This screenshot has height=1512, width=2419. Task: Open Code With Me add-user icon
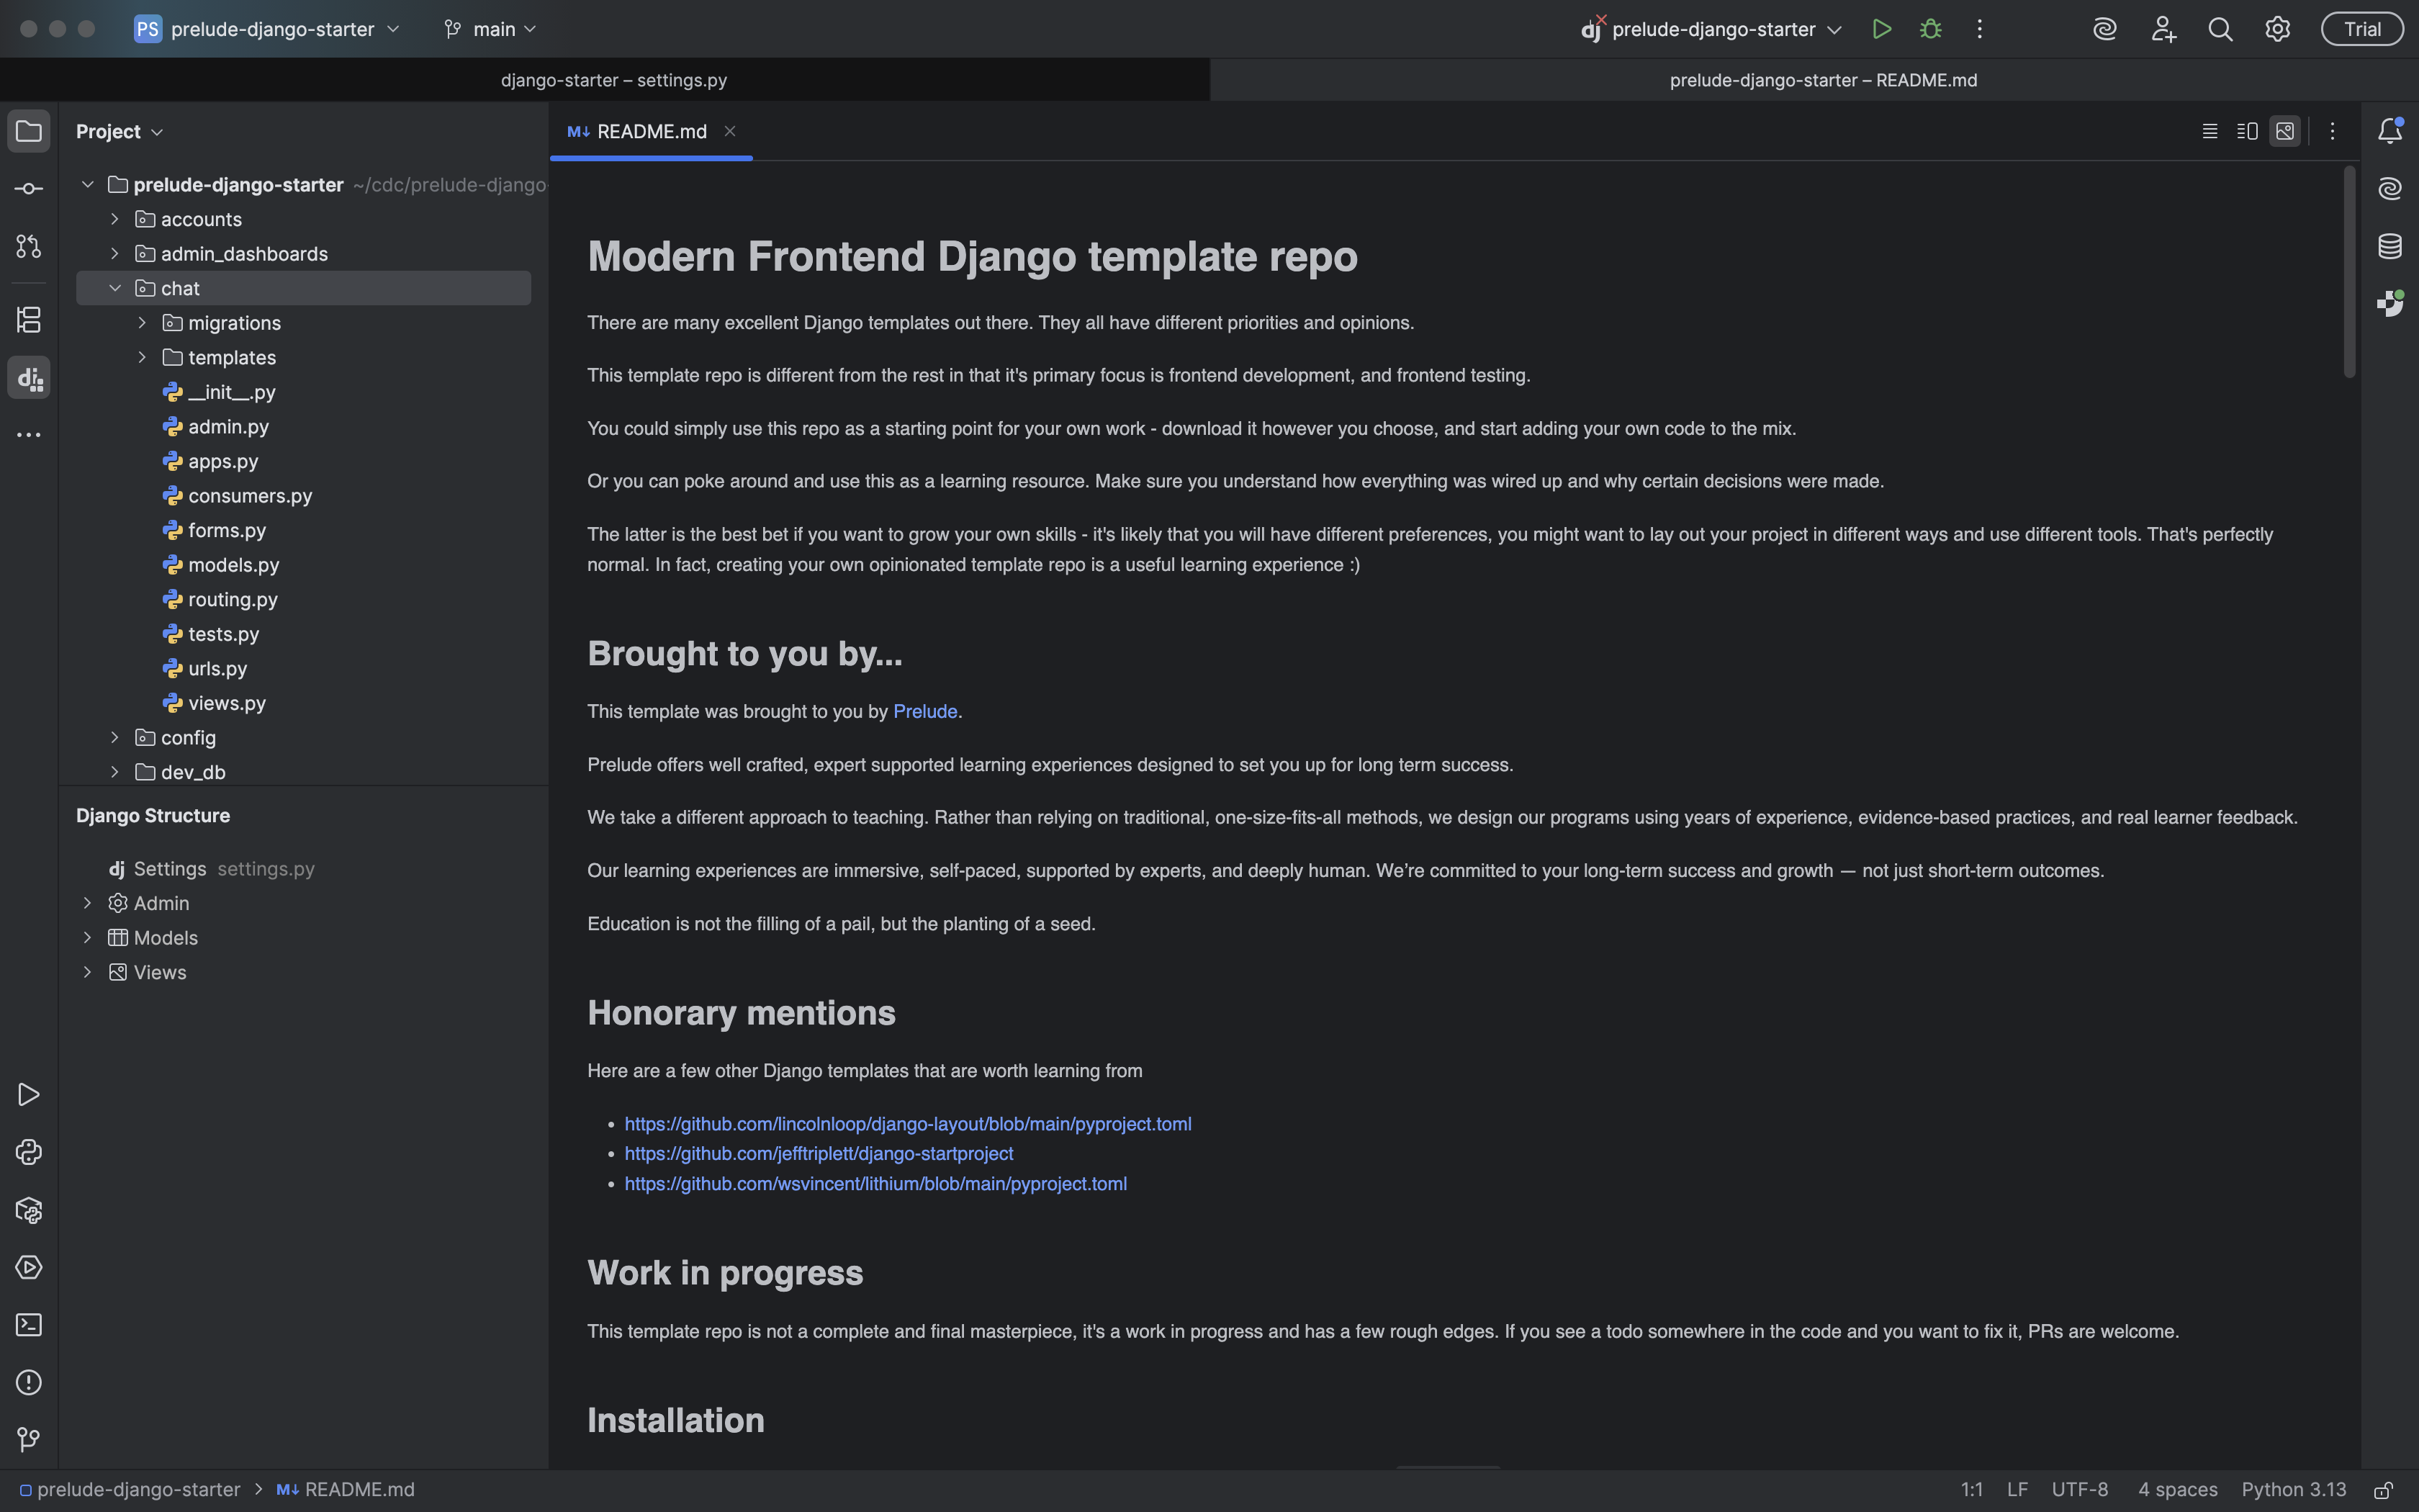2163,29
